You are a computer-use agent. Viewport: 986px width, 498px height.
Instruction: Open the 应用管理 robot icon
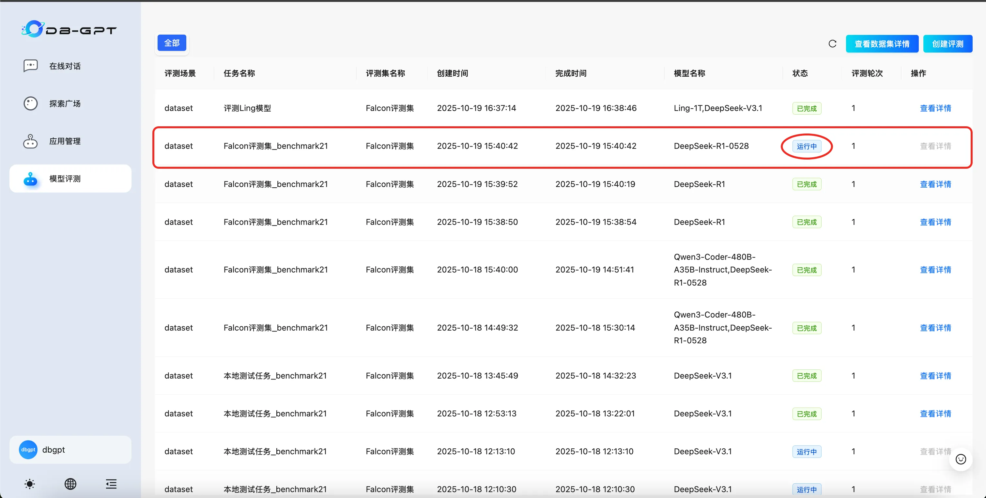point(30,141)
